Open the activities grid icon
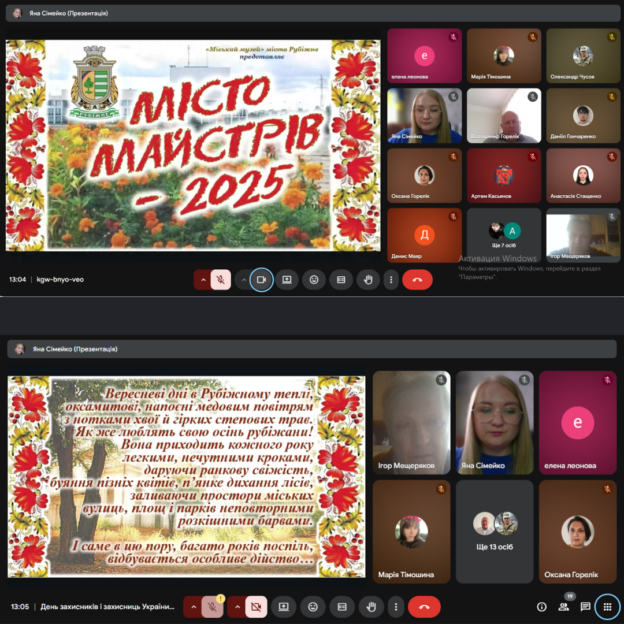This screenshot has width=624, height=624. coord(607,607)
